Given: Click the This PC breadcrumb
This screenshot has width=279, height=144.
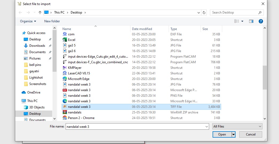Looking at the screenshot, I should point(59,12).
